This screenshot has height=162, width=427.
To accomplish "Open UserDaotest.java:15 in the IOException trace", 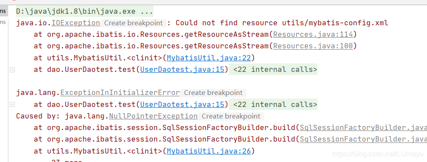I will click(x=182, y=70).
